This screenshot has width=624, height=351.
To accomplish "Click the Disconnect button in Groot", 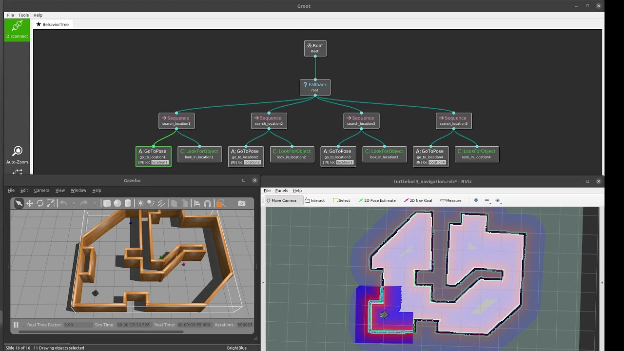I will pos(17,30).
